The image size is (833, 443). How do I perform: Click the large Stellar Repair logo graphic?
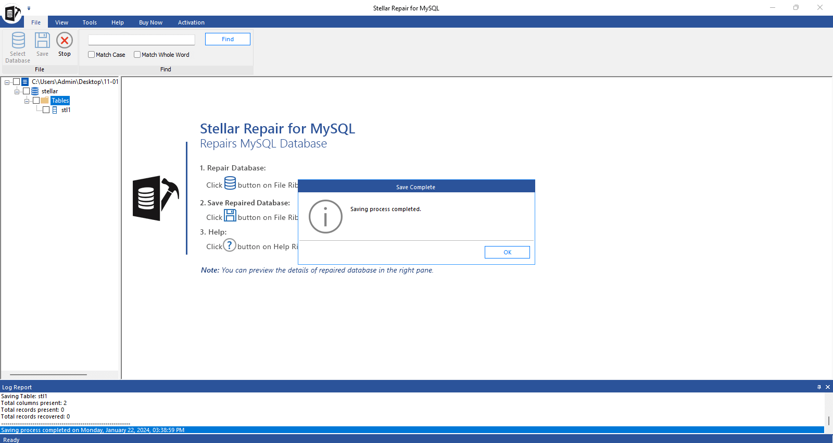[155, 198]
